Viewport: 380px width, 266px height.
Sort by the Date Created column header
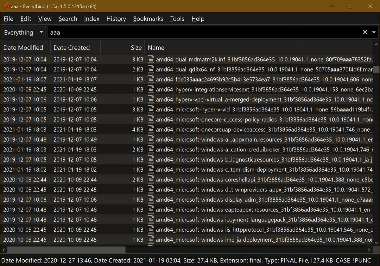(x=75, y=48)
